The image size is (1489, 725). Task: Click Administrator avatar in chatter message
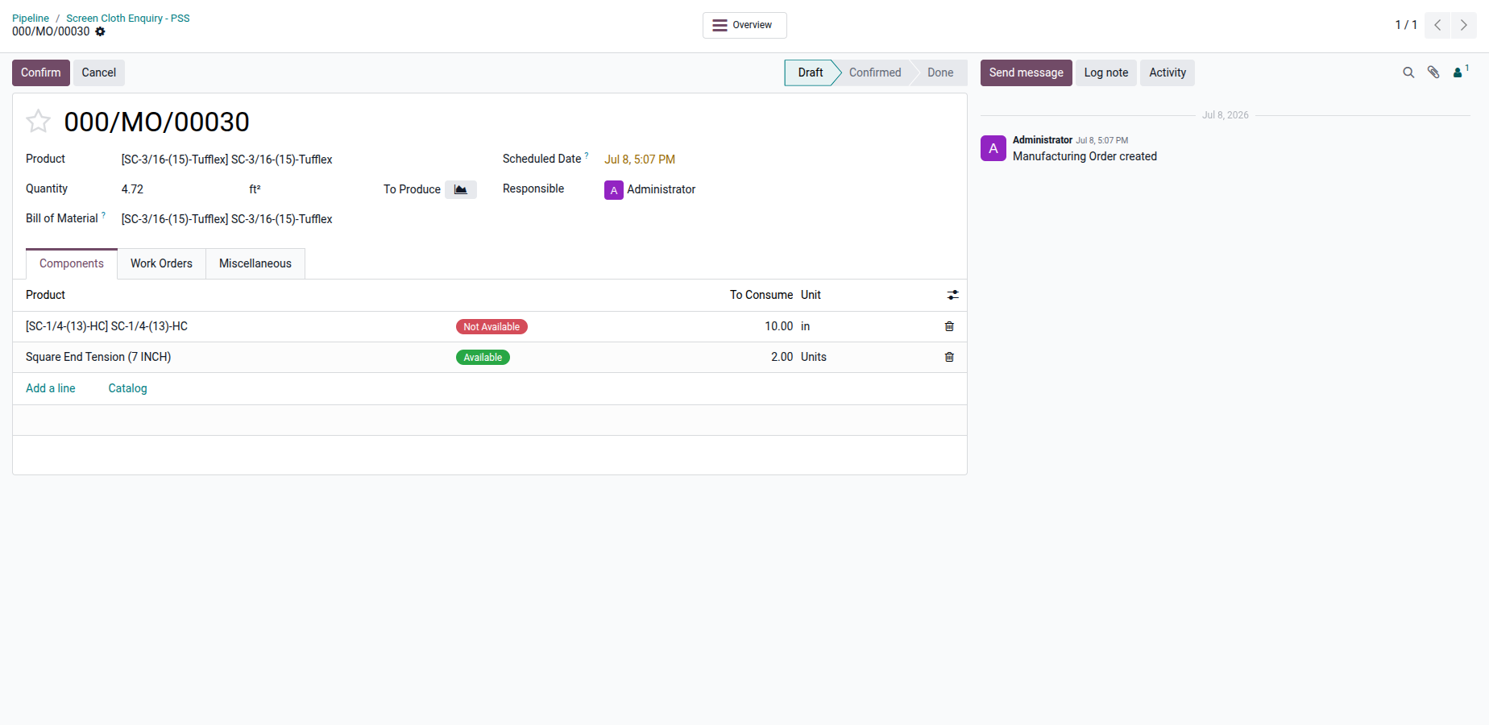(x=993, y=148)
